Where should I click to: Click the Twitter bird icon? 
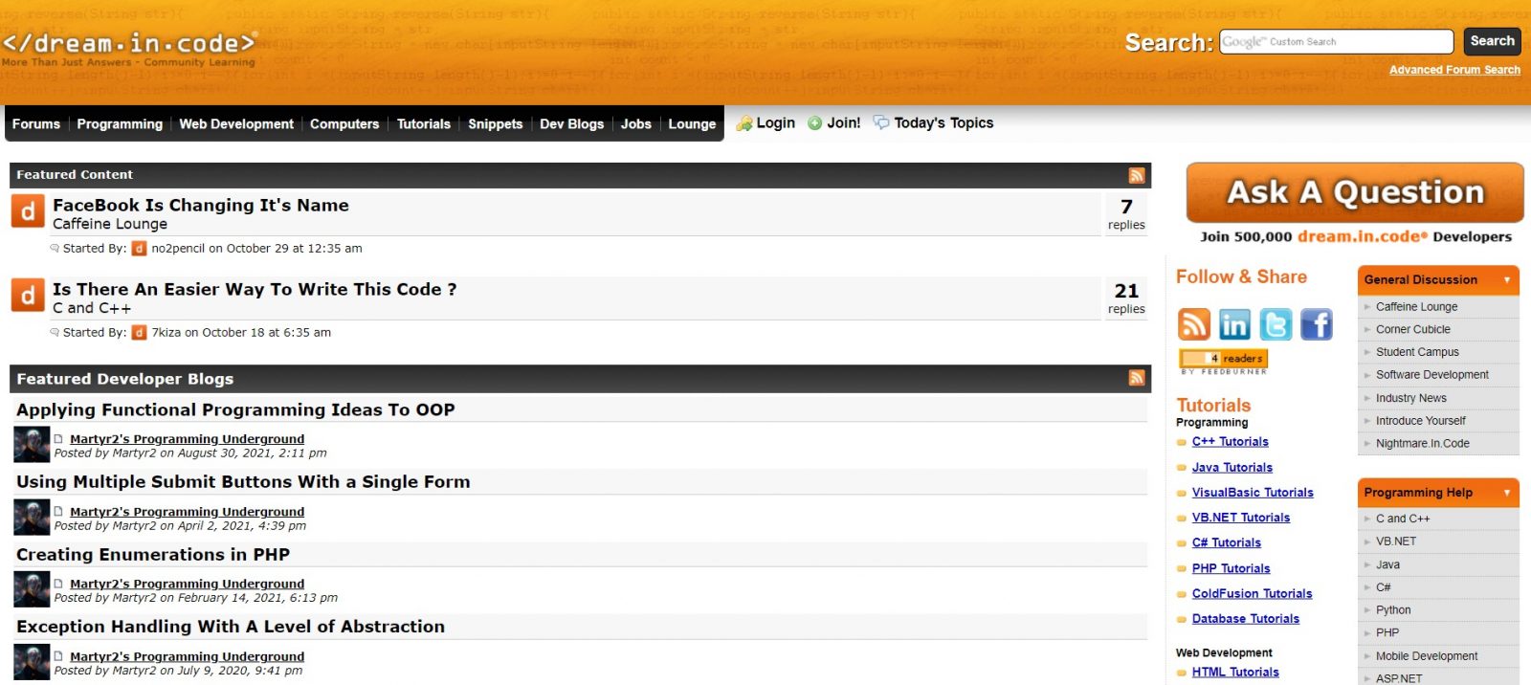(x=1276, y=324)
